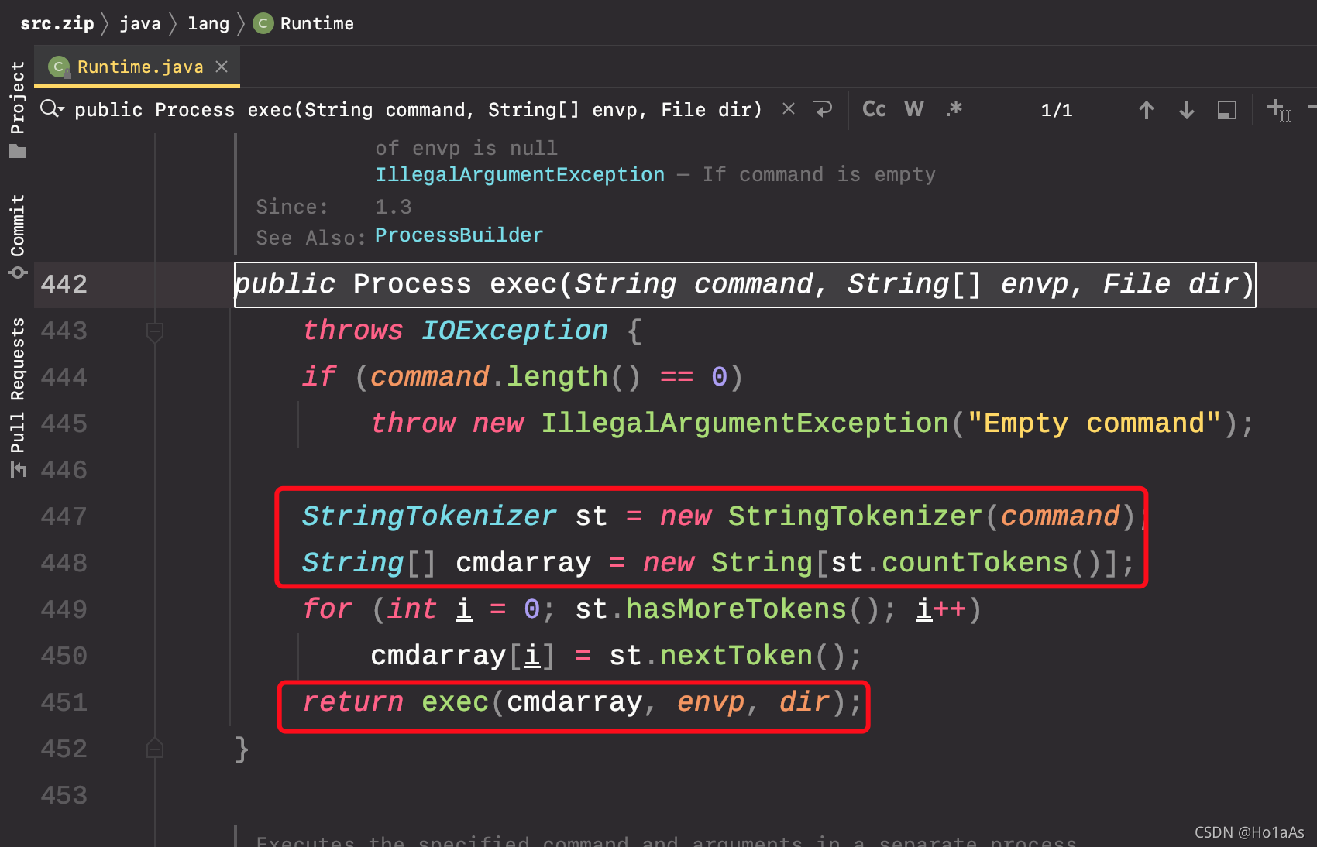Click the Commit sidebar icon

pos(18,273)
